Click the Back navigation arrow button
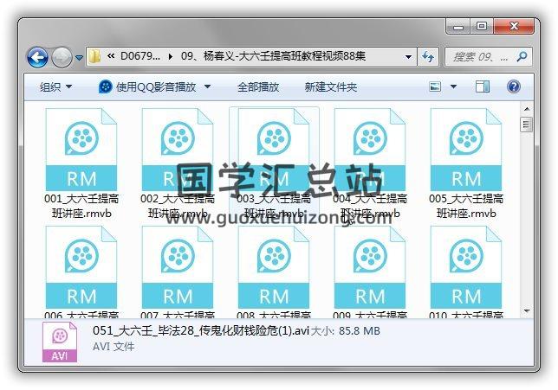 (x=37, y=58)
